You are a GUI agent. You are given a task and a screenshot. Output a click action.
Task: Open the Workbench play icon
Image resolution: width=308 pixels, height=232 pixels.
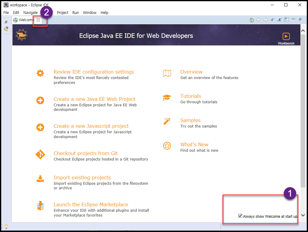(286, 36)
